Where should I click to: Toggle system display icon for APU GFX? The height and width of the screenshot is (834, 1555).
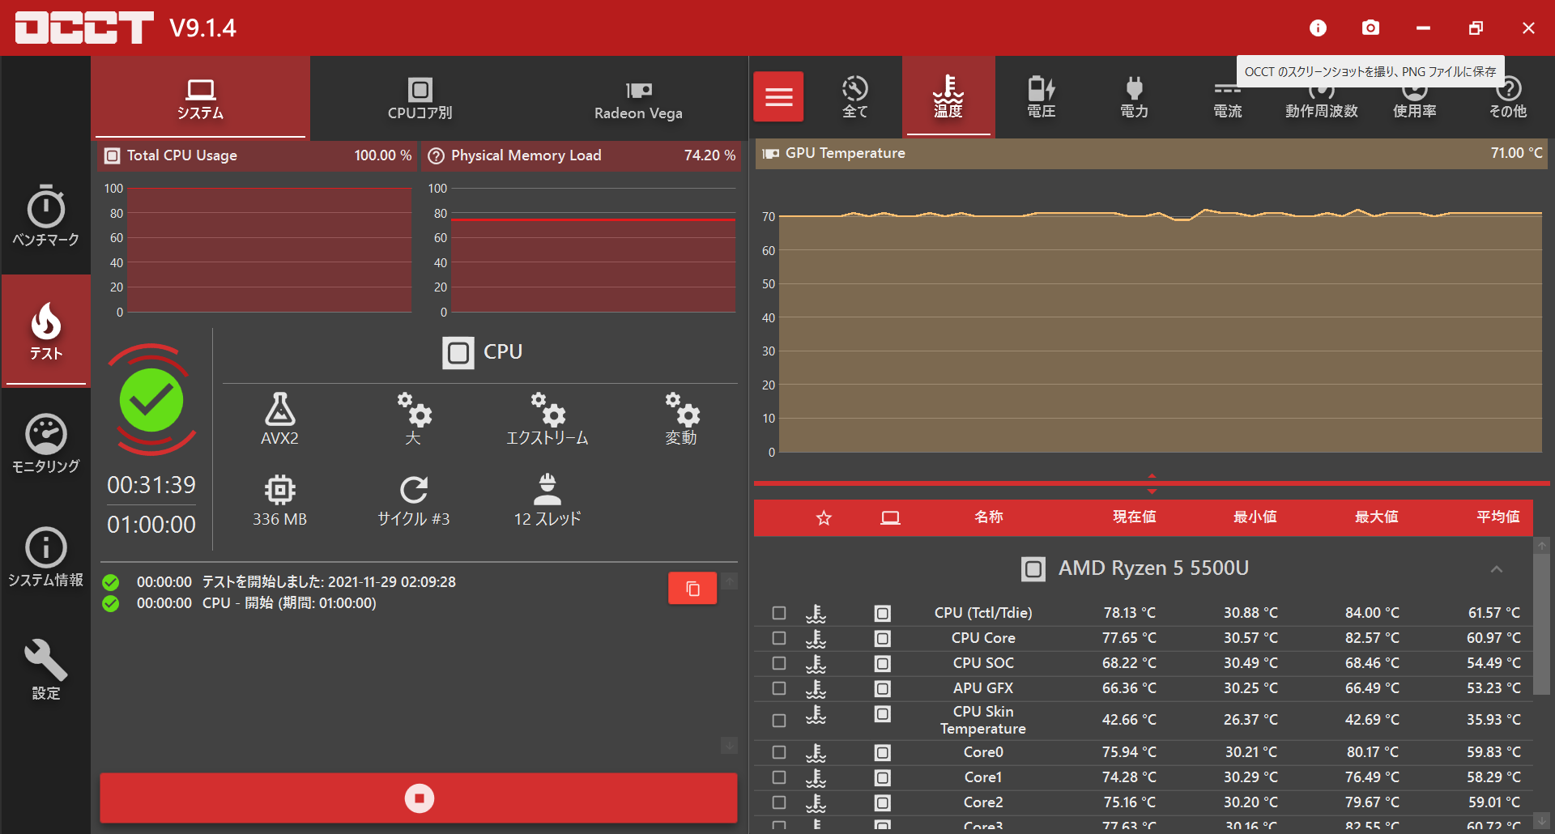(883, 689)
